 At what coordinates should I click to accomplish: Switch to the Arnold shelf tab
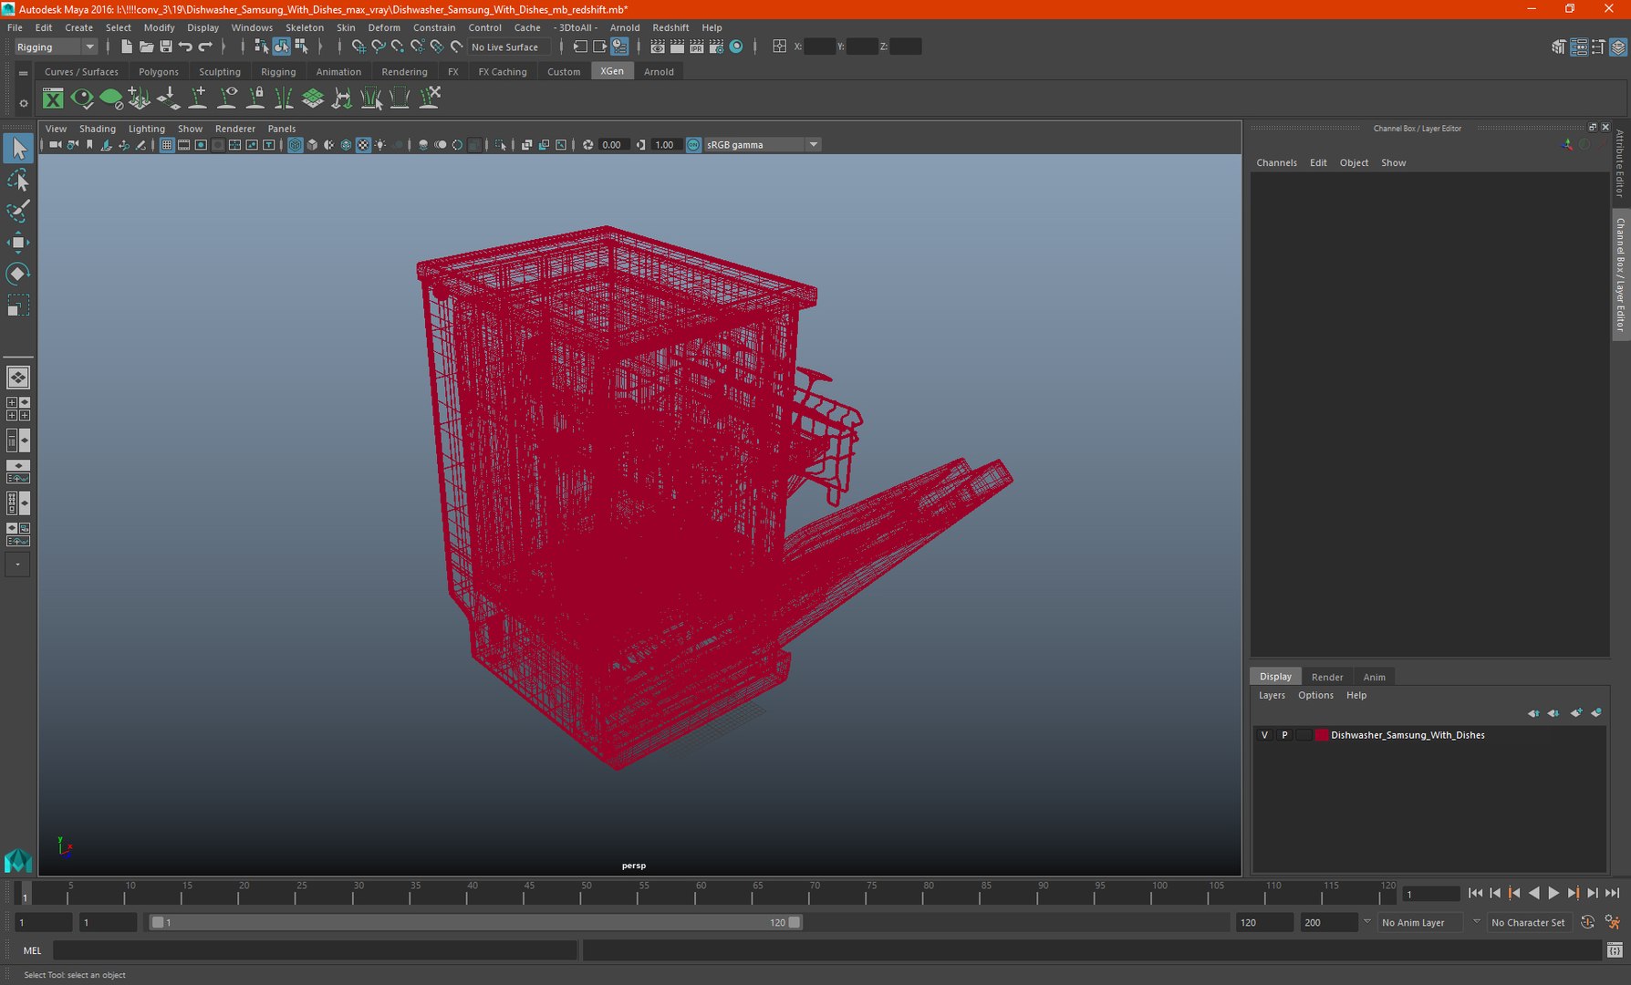tap(659, 72)
